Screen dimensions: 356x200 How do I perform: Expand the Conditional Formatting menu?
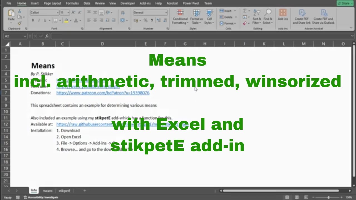(x=180, y=17)
